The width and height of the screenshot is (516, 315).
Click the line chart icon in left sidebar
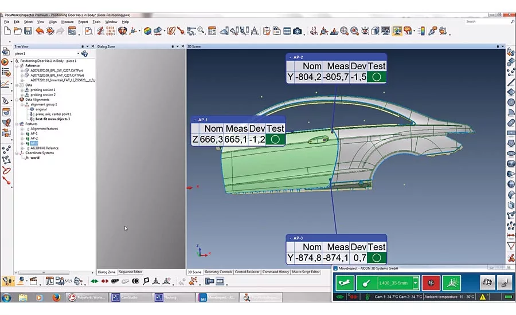[5, 84]
